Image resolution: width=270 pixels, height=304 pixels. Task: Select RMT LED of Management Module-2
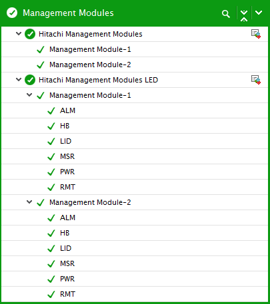point(135,294)
